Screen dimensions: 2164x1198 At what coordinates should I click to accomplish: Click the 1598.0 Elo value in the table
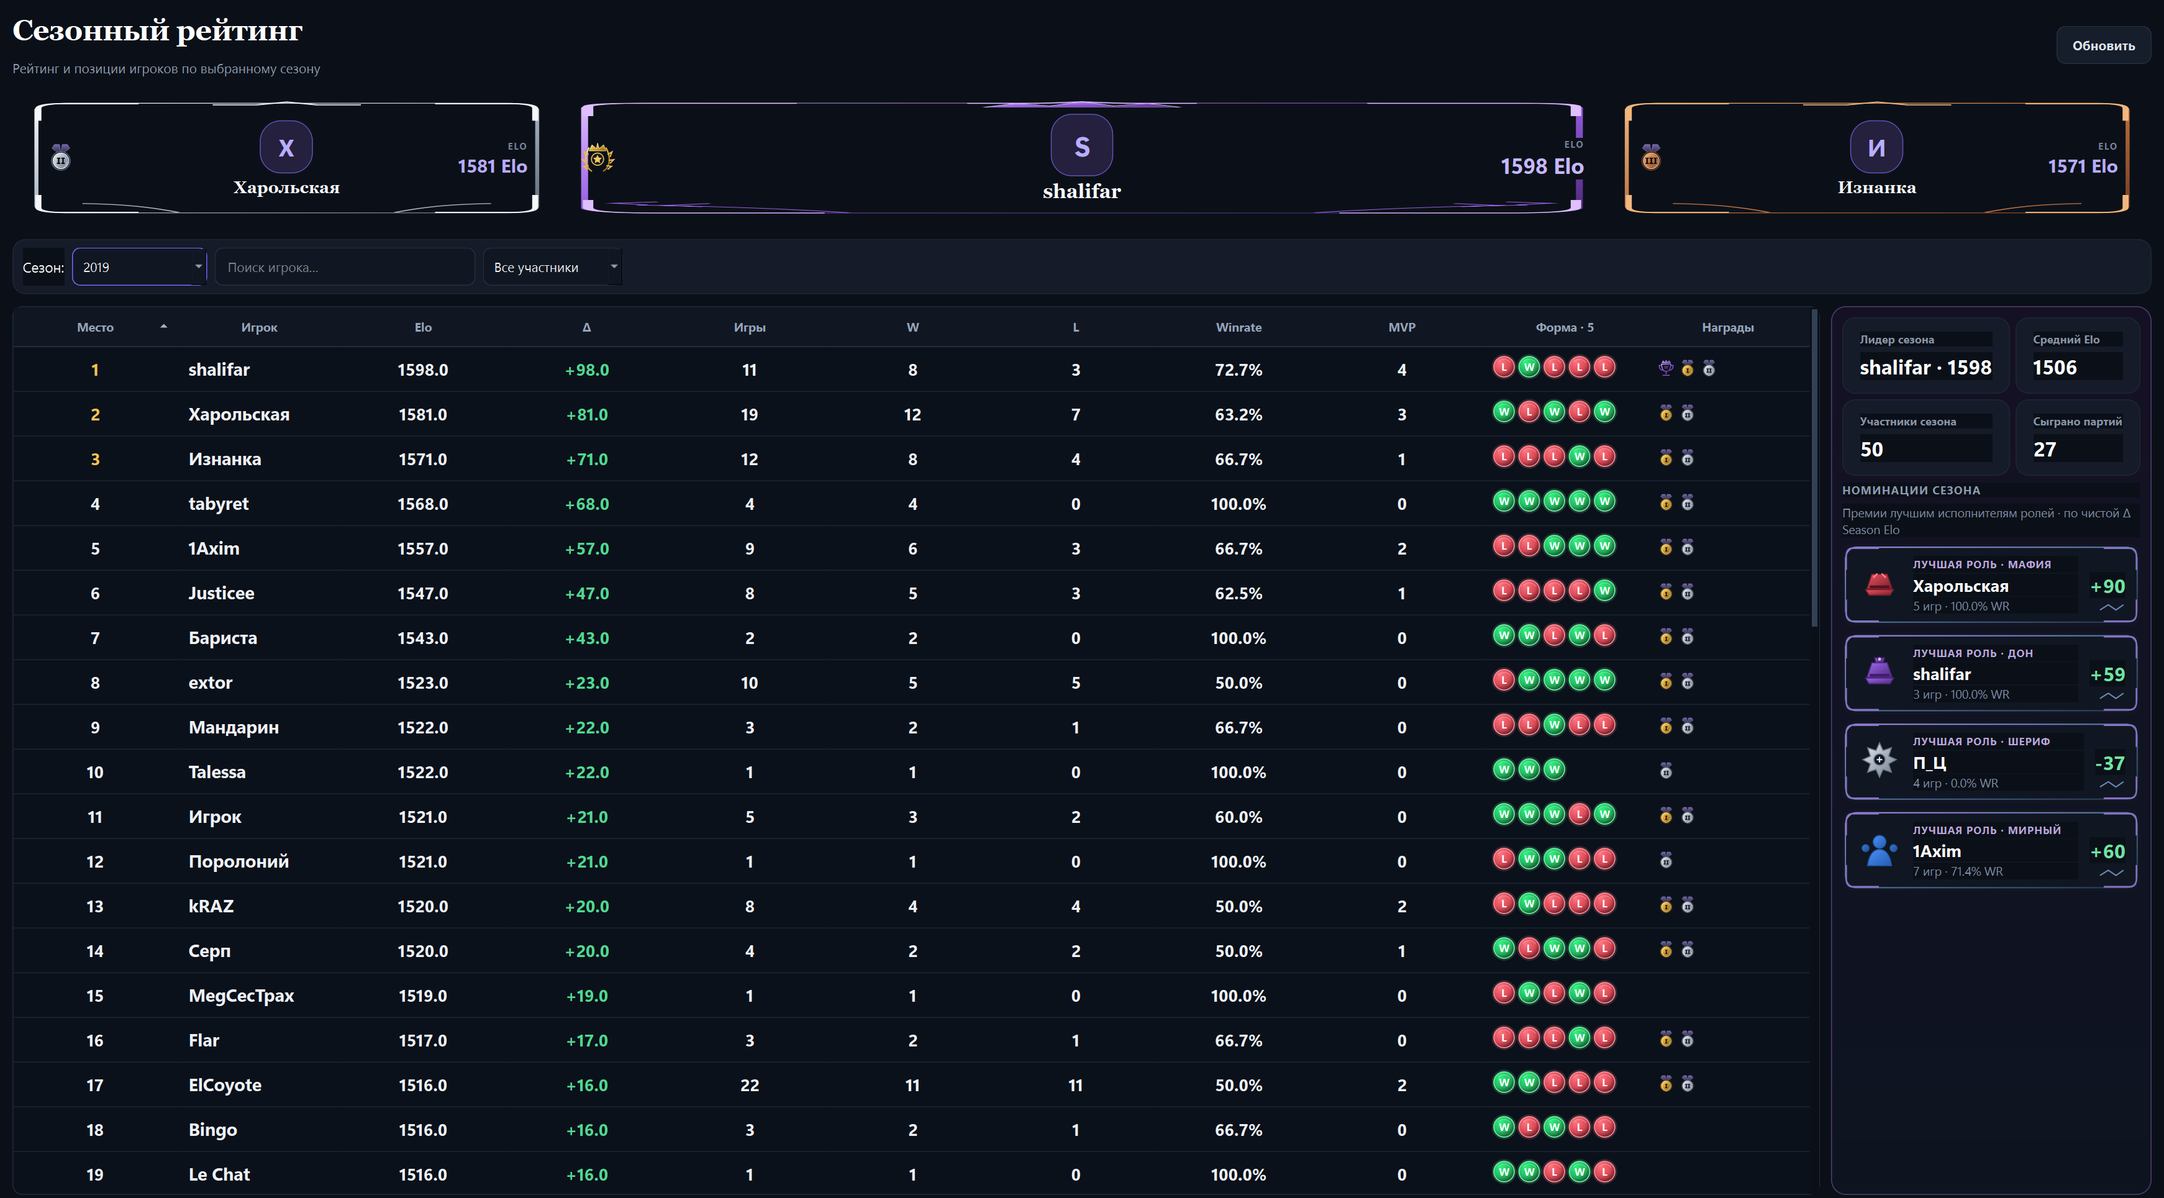pyautogui.click(x=422, y=370)
